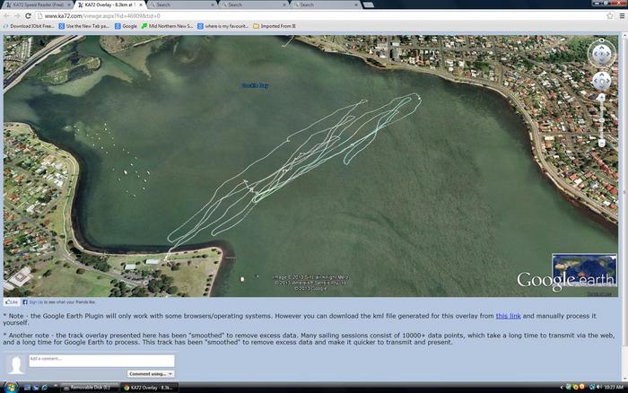Select the KA72 Overlay browser tab

(x=108, y=4)
